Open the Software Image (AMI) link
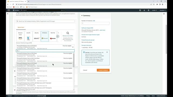 pos(87,28)
